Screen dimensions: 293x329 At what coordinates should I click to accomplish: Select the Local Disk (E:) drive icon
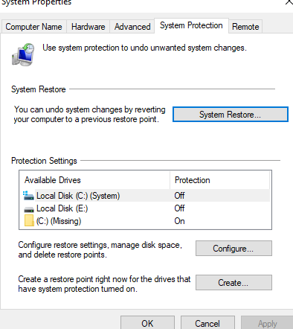click(29, 209)
